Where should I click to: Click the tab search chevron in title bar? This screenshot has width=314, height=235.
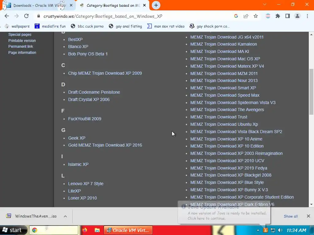coord(265,4)
